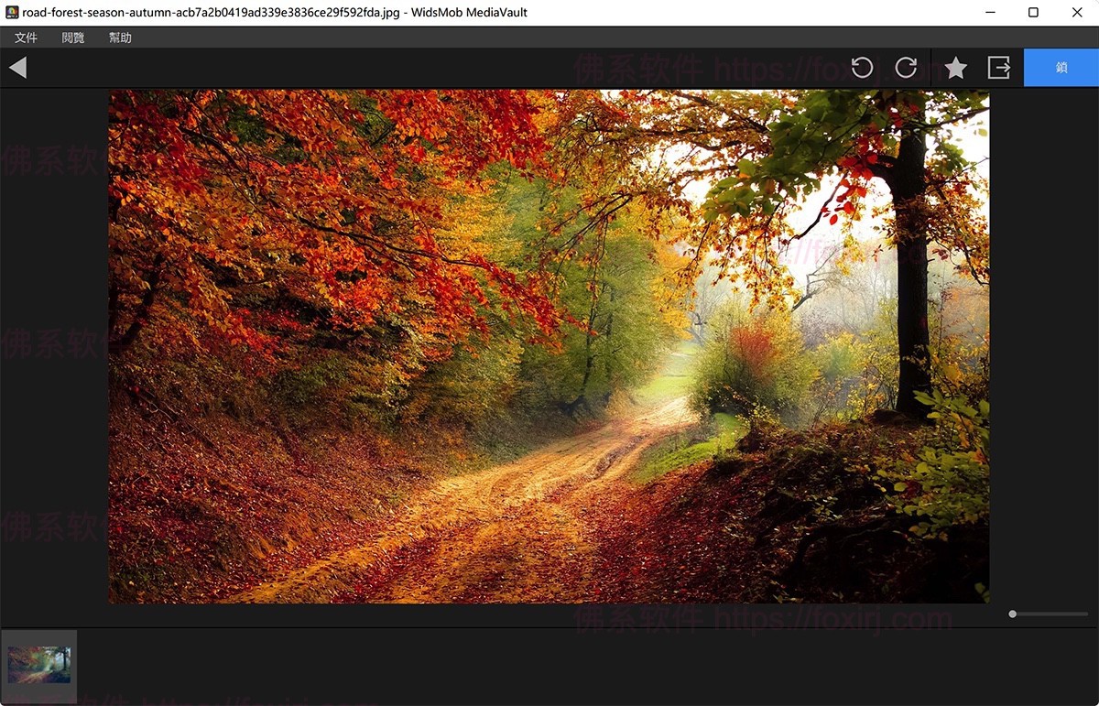Click the empty toolbar area beside back arrow
1099x706 pixels.
point(366,68)
